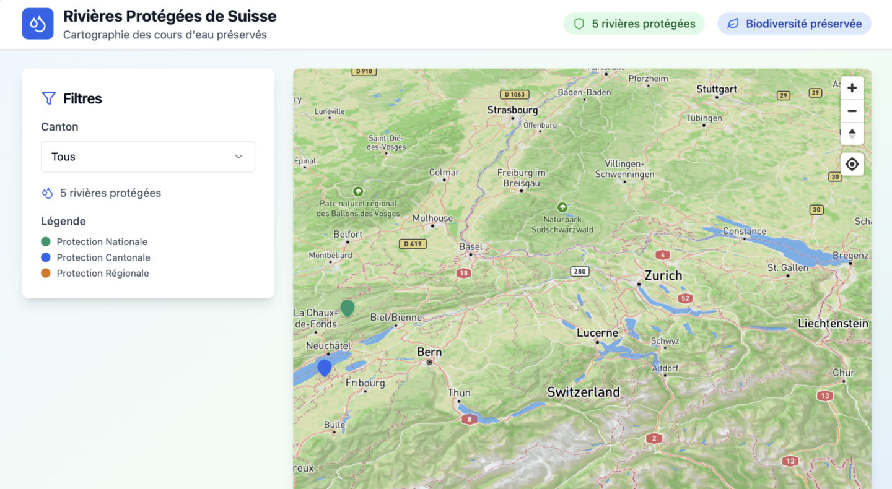Click the 5 rivières protégées sidebar text
892x489 pixels.
pos(110,193)
